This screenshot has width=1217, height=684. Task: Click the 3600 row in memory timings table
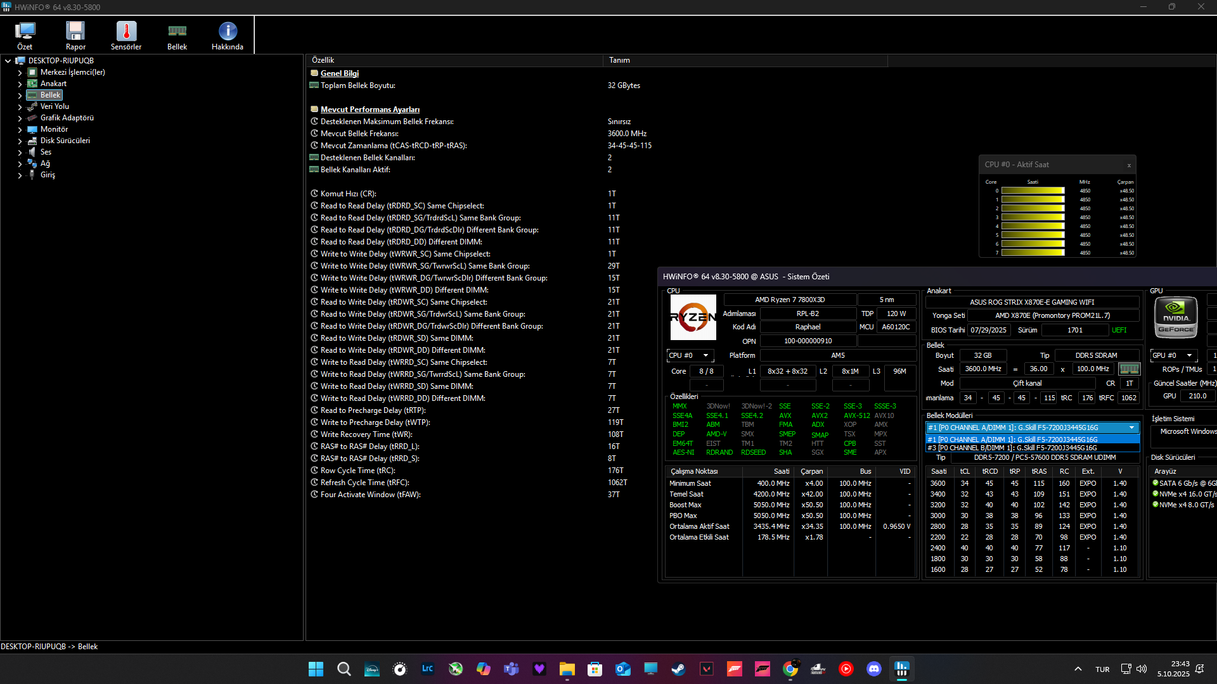[x=1033, y=483]
